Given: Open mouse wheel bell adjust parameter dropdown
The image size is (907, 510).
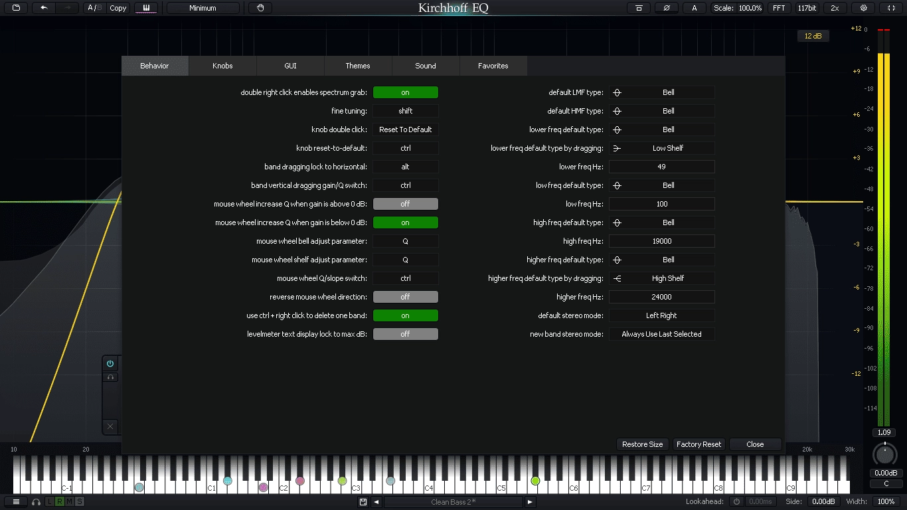Looking at the screenshot, I should tap(406, 241).
